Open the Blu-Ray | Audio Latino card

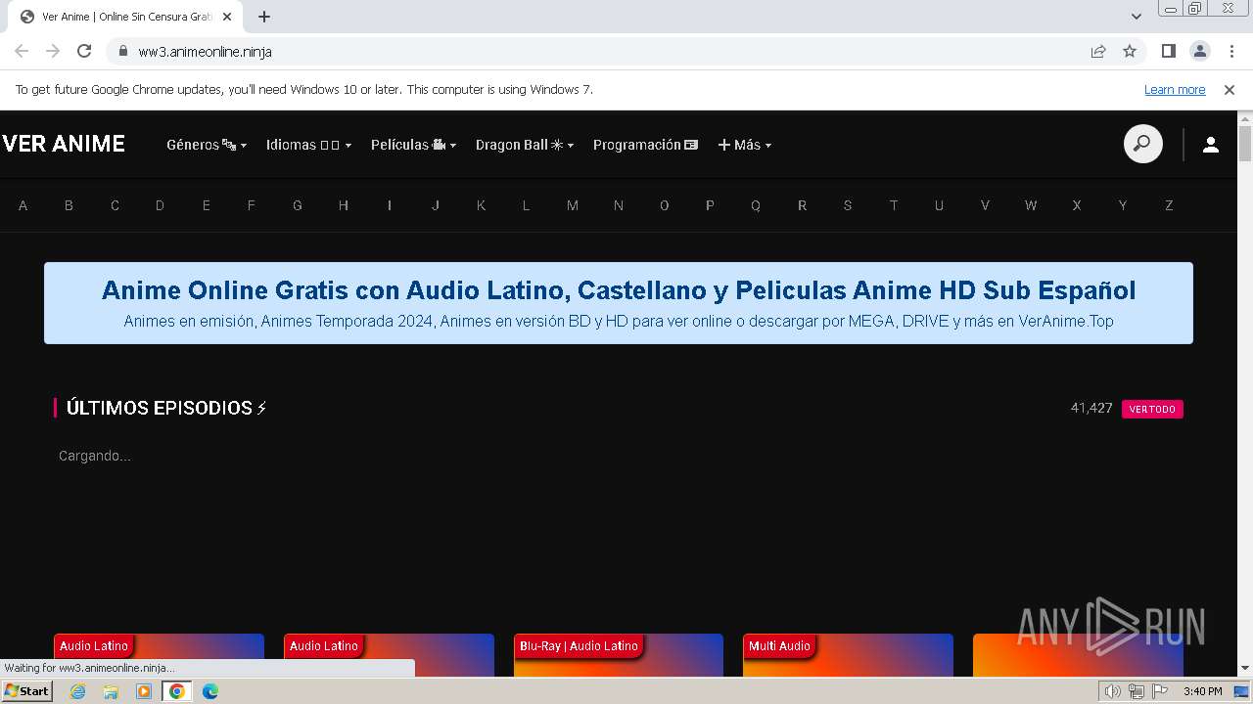point(618,655)
